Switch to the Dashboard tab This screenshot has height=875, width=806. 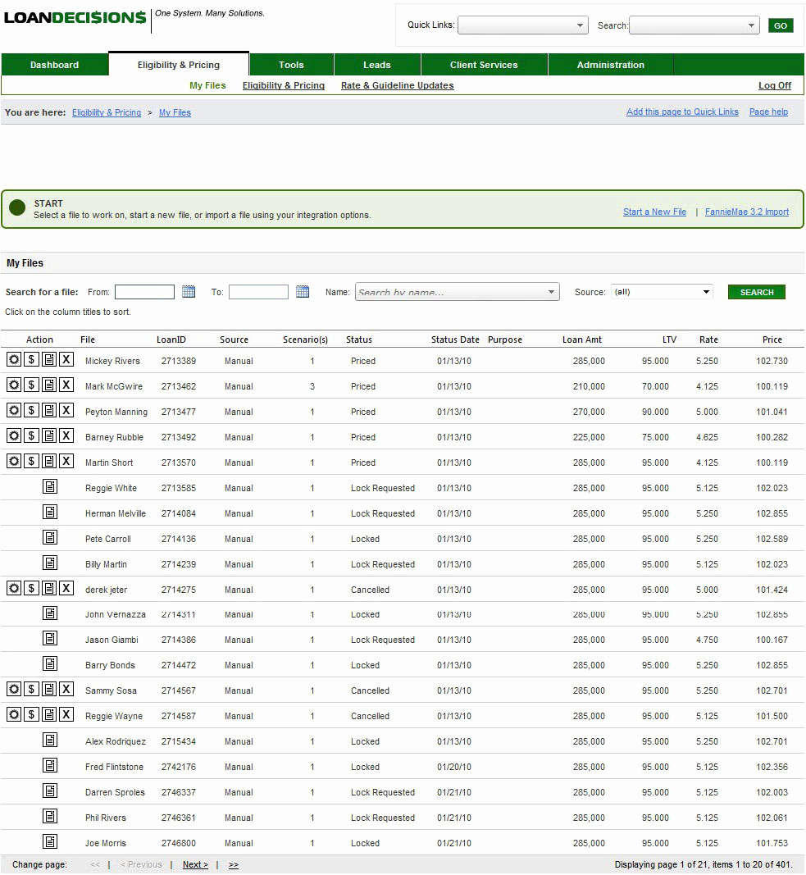(x=54, y=65)
